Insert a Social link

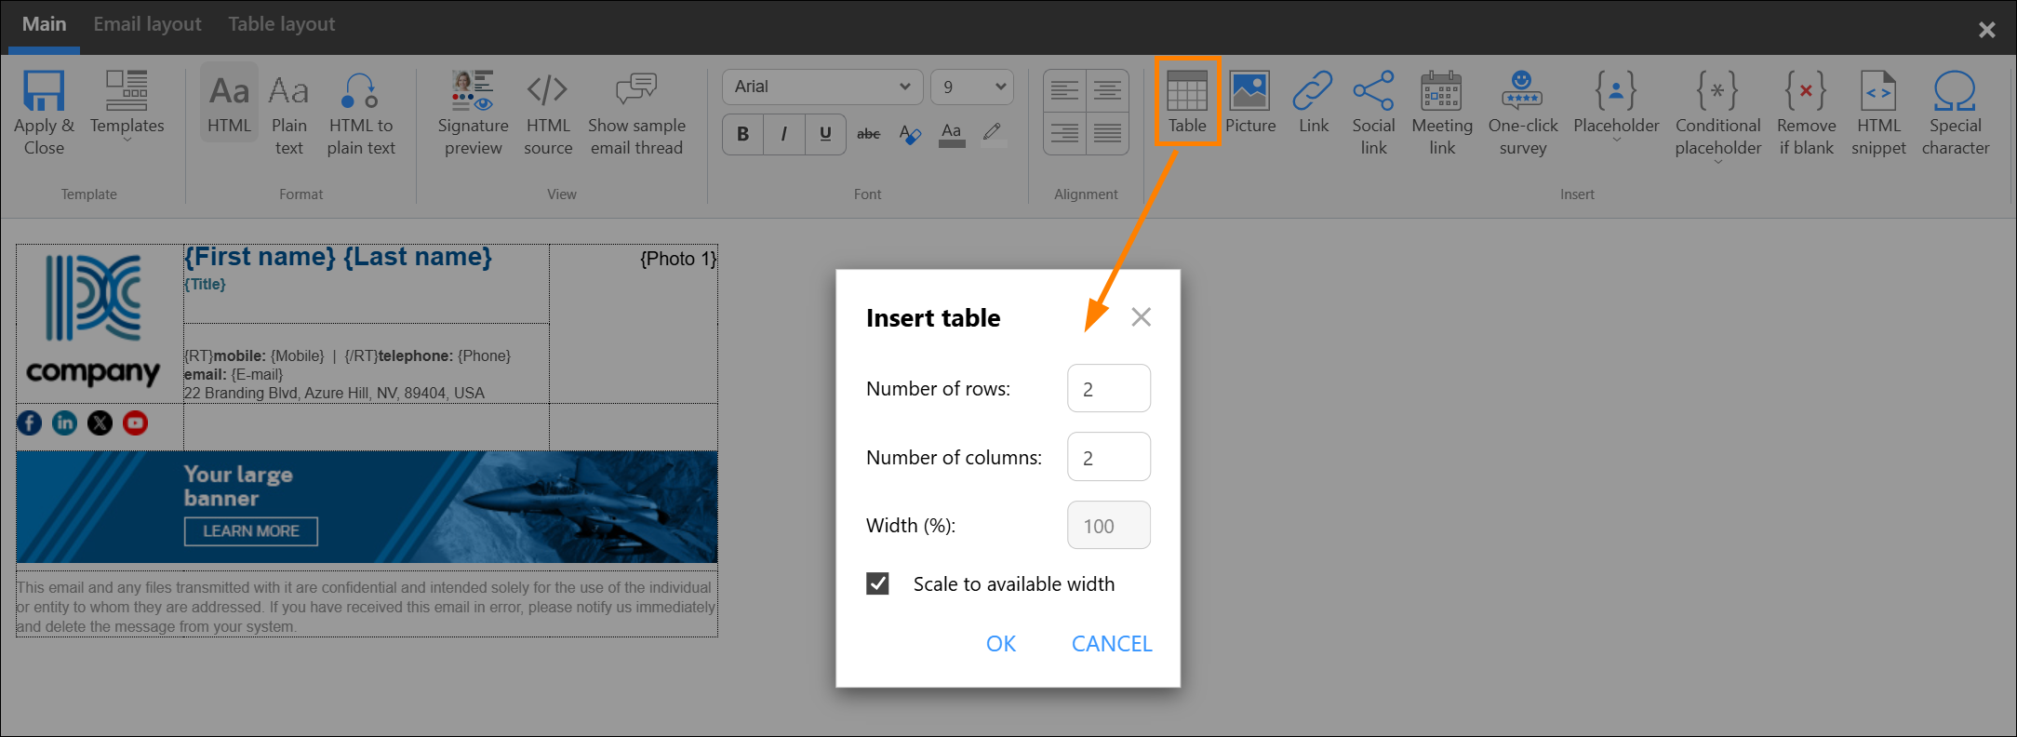pyautogui.click(x=1373, y=113)
